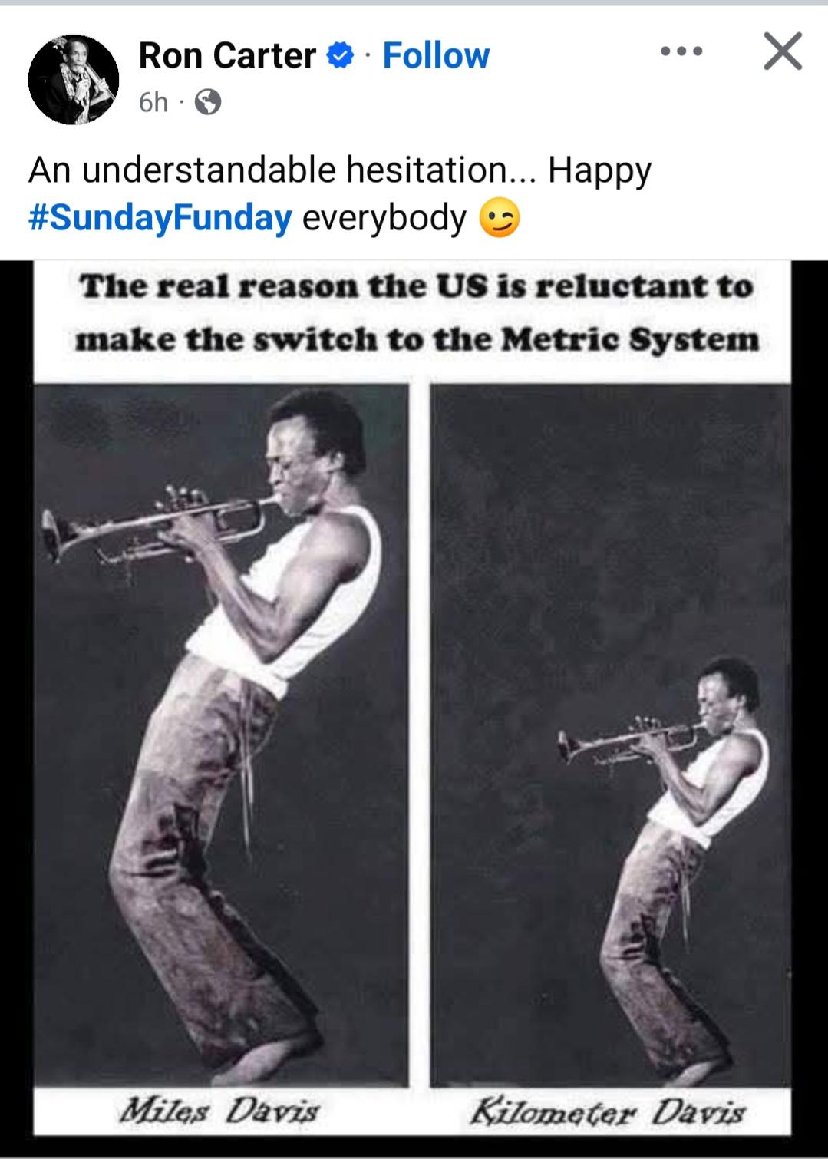828x1159 pixels.
Task: Open the three-dot post options menu
Action: pos(681,51)
